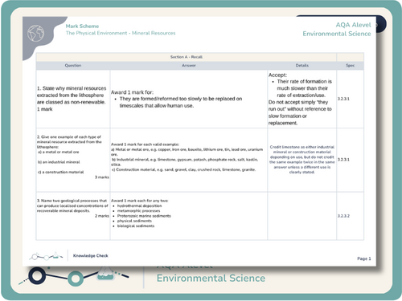Click the "Section A - Recall" table banner
The height and width of the screenshot is (301, 402).
point(187,57)
